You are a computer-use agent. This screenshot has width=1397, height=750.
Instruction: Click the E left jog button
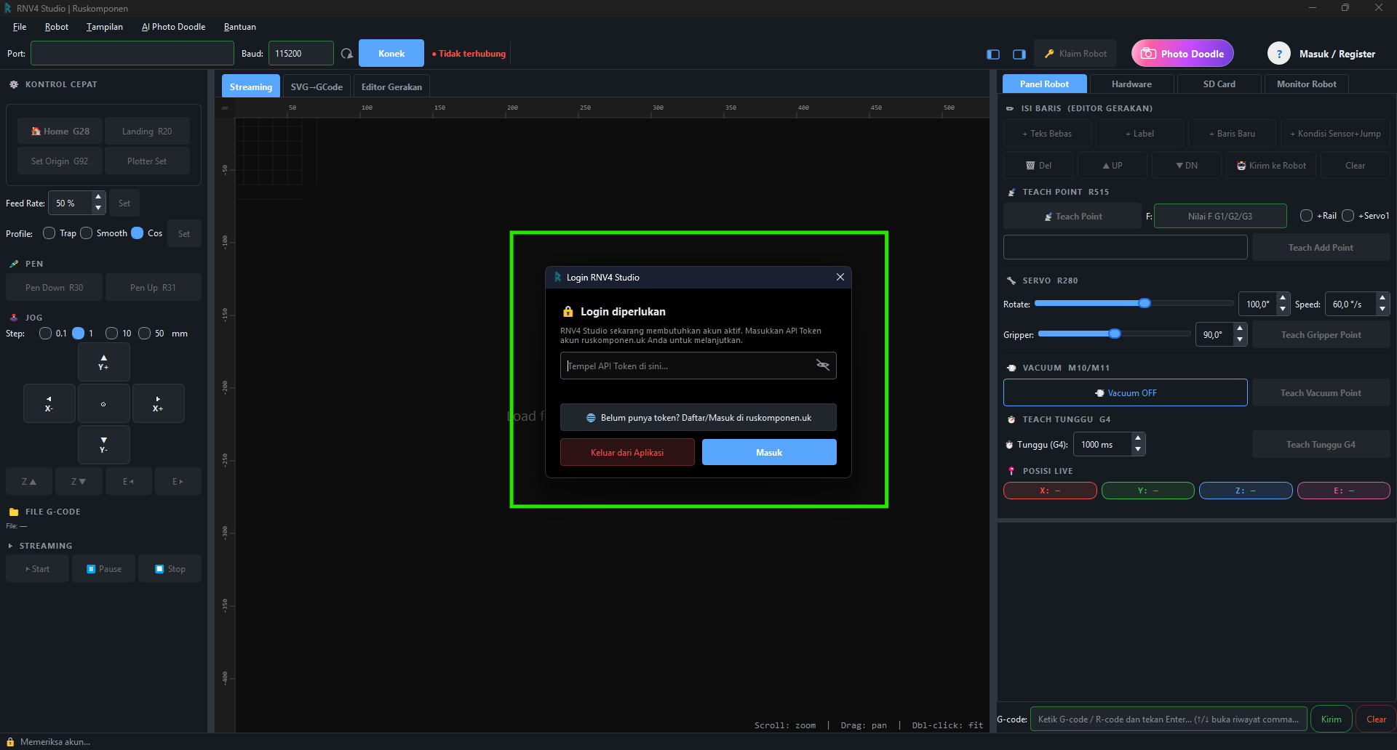point(128,481)
